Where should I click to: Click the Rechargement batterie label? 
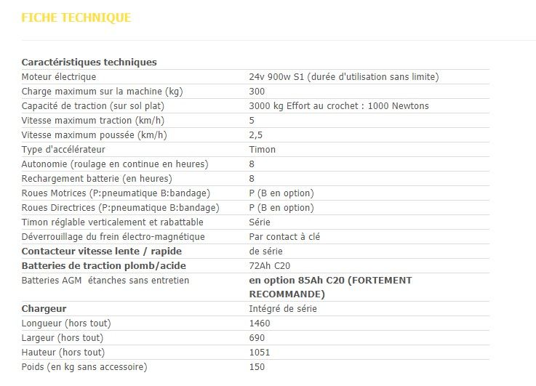(97, 178)
